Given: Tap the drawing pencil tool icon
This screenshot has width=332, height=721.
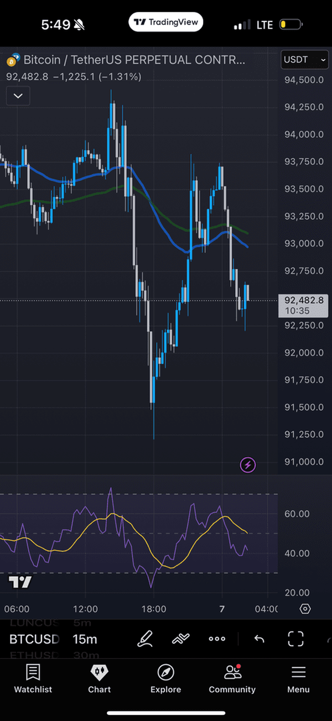Looking at the screenshot, I should click(x=145, y=639).
